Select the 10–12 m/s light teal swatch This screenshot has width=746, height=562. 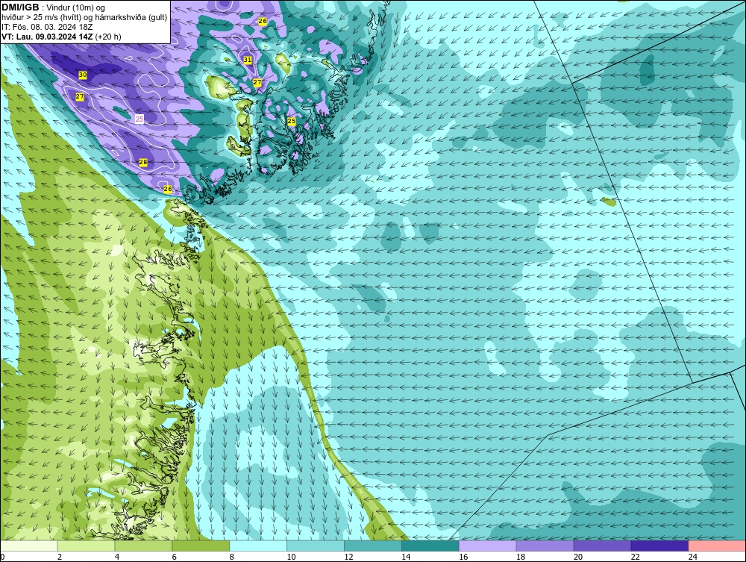pyautogui.click(x=316, y=546)
